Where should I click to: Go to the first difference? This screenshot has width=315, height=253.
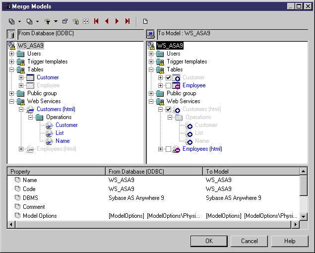tap(96, 21)
